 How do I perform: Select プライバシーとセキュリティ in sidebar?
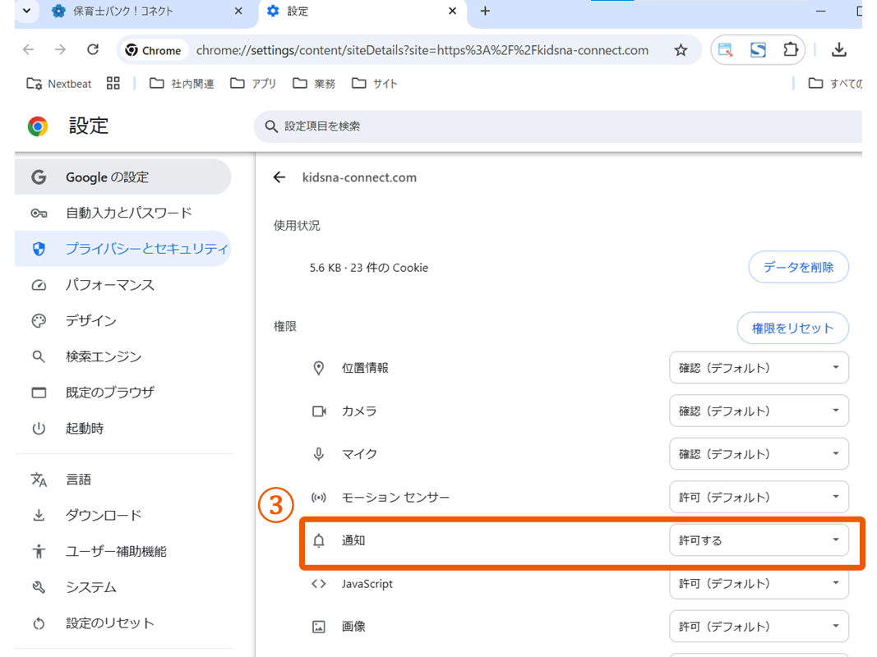(x=146, y=249)
